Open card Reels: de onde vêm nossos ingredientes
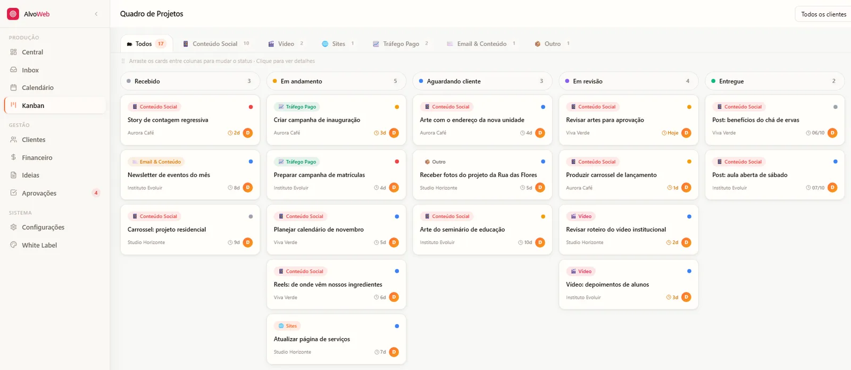The image size is (851, 370). coord(336,284)
